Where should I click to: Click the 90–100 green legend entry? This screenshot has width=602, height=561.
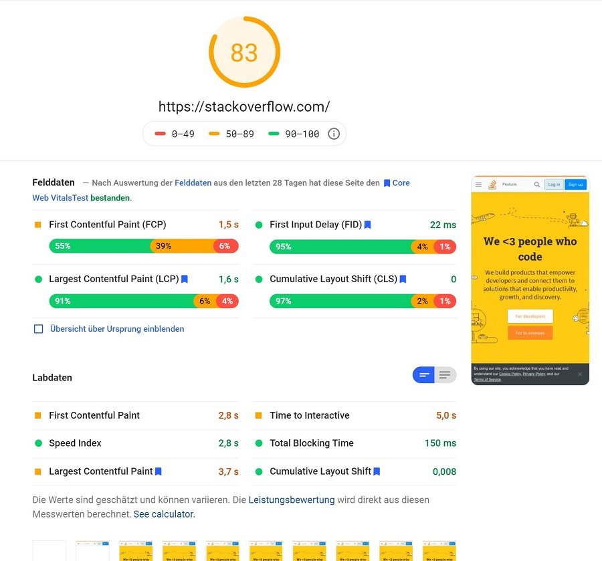[x=294, y=134]
